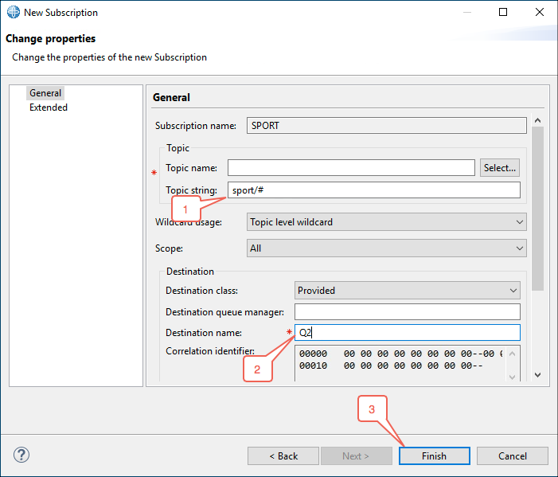This screenshot has height=477, width=558.
Task: Click the Correlation identifier label
Action: (x=210, y=351)
